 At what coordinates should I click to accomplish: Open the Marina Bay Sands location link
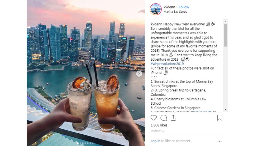tap(175, 12)
